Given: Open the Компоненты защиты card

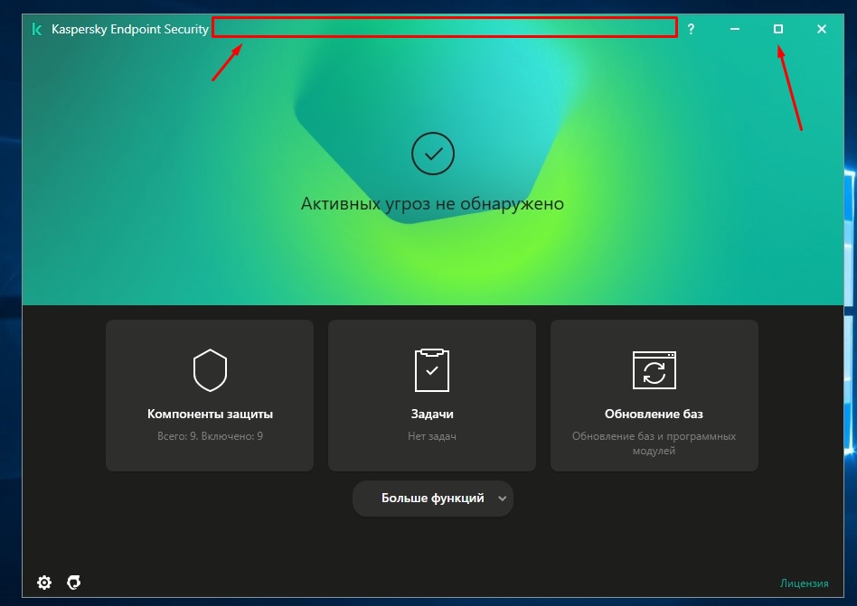Looking at the screenshot, I should [x=210, y=396].
